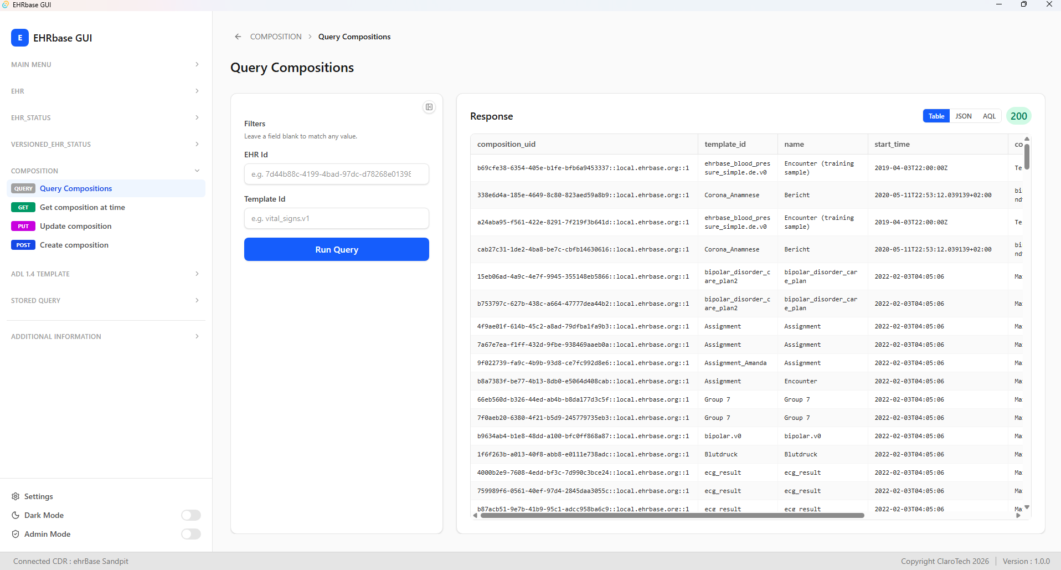Select composition uid 9f022739-fa9c-4b9b cell
The height and width of the screenshot is (570, 1061).
583,363
